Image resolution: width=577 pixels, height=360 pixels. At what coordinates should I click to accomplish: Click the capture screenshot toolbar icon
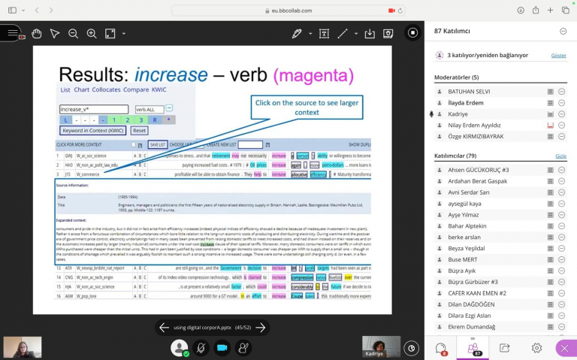(x=388, y=34)
